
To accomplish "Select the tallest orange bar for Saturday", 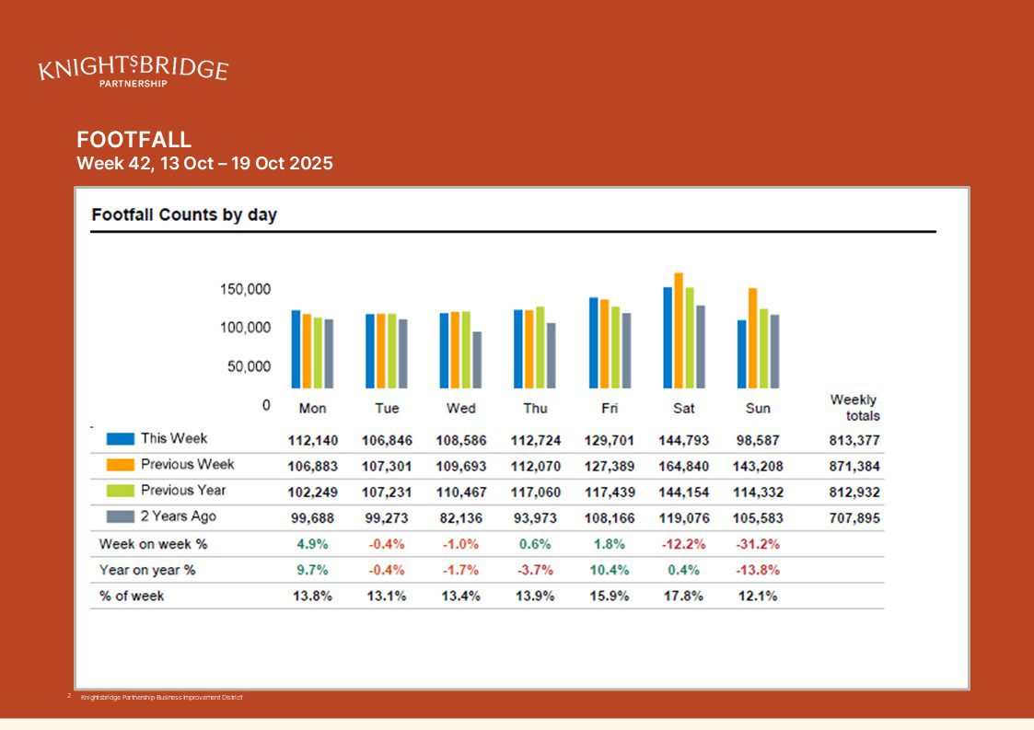I will [679, 330].
